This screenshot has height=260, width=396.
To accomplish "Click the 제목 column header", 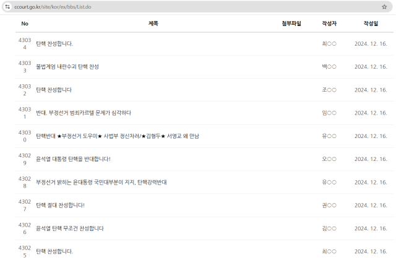I will pos(153,24).
